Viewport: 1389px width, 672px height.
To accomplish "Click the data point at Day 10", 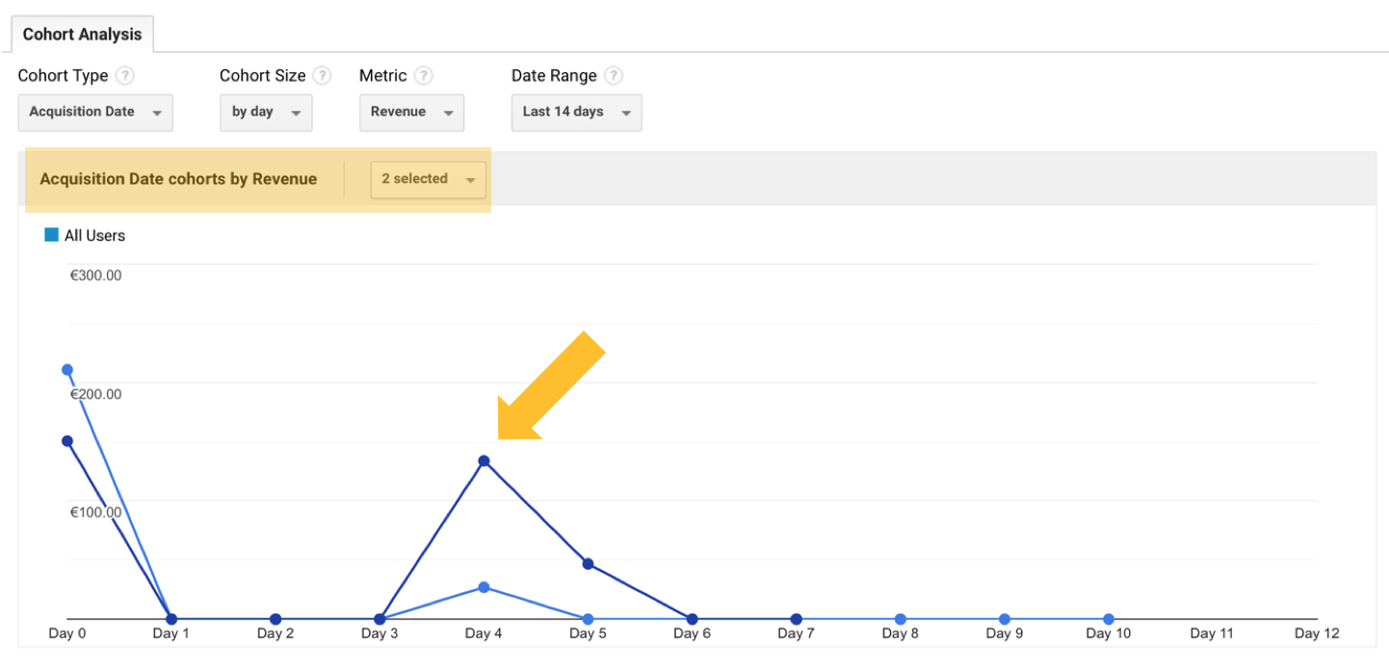I will (1109, 619).
